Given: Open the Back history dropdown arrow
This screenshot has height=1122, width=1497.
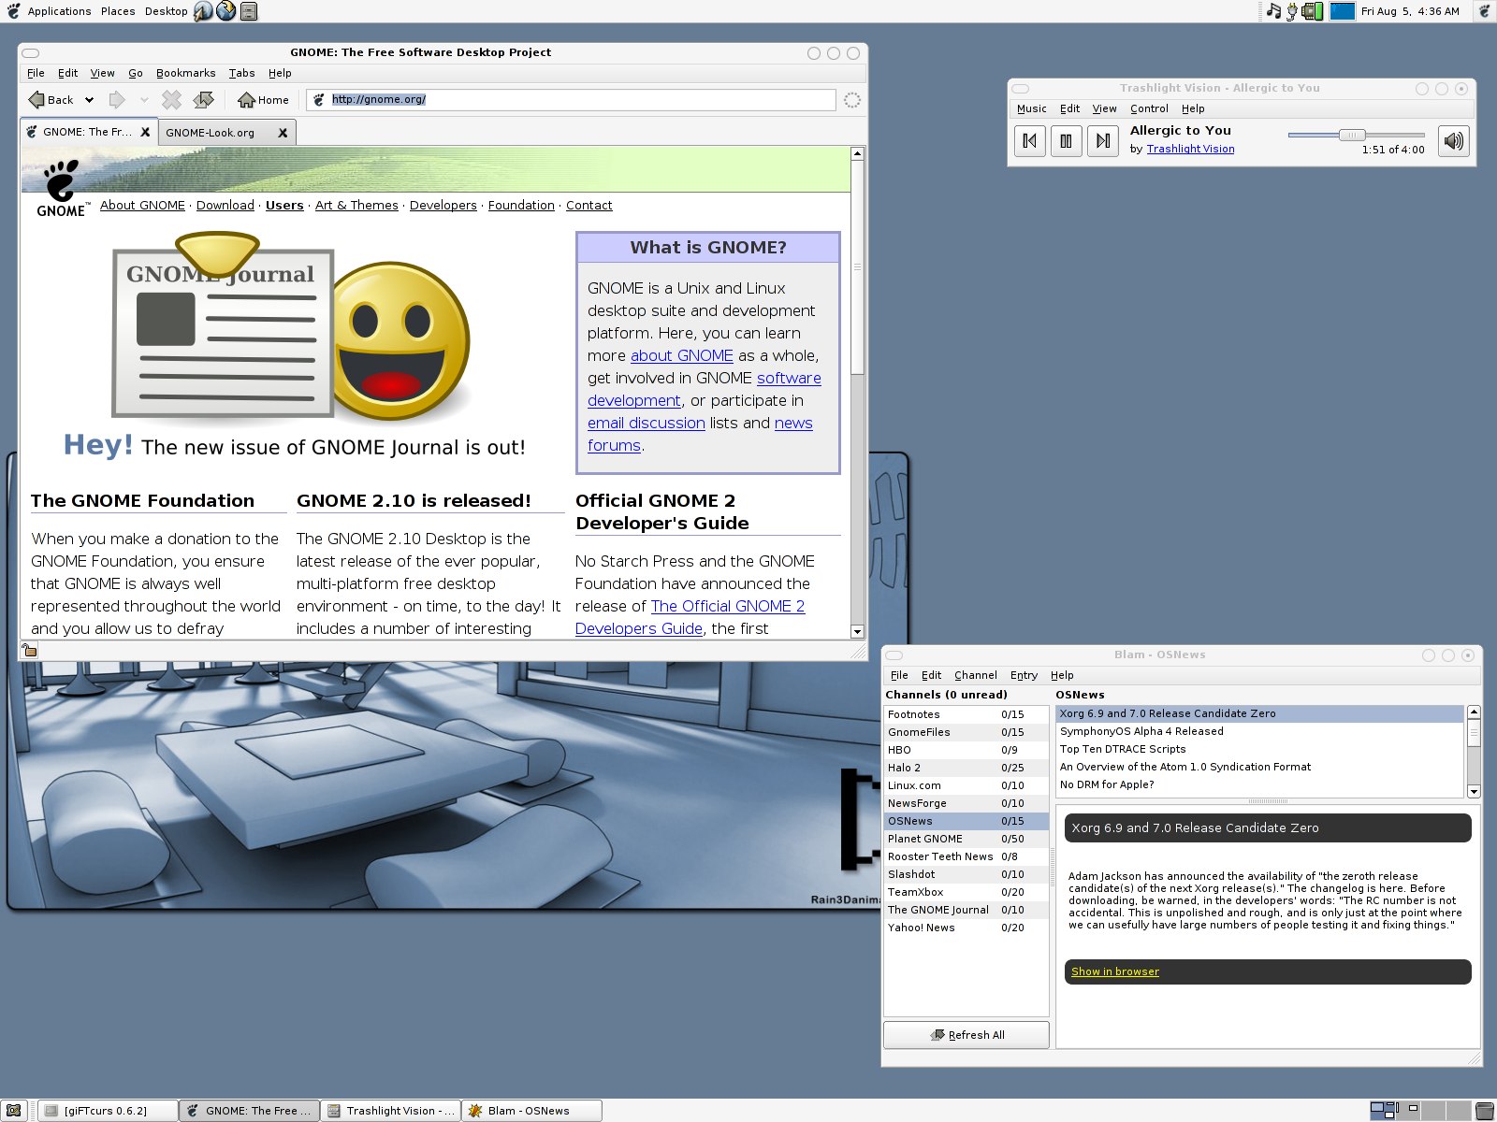Looking at the screenshot, I should [89, 100].
